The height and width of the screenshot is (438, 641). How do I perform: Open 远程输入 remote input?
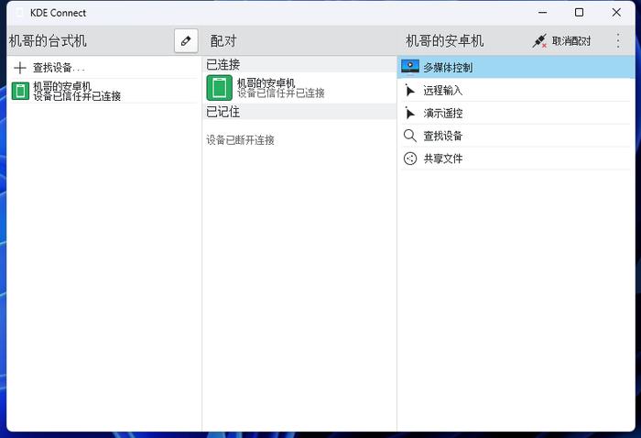point(516,91)
